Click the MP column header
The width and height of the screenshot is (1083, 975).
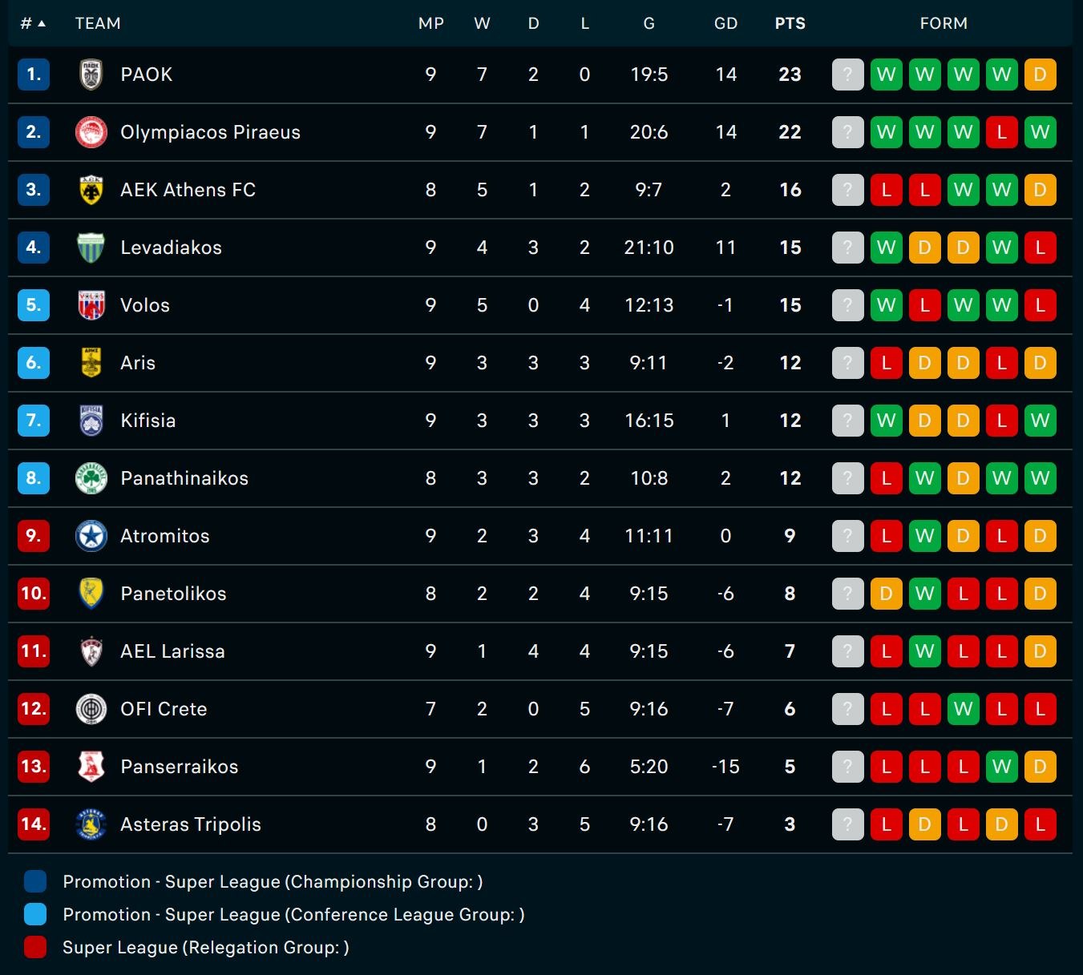[x=430, y=23]
